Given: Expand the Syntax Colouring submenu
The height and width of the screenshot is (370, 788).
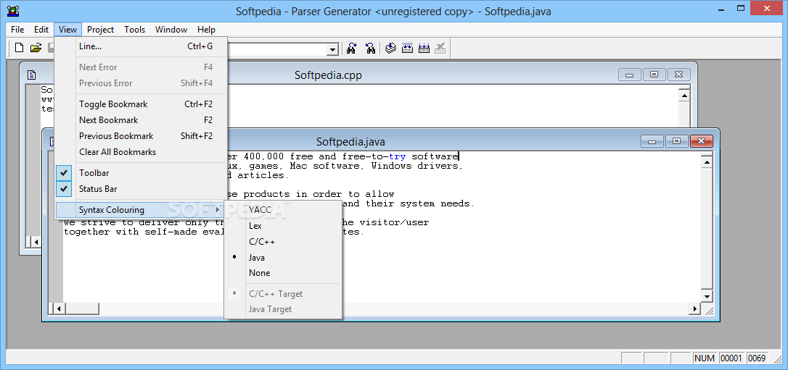Looking at the screenshot, I should [x=141, y=210].
